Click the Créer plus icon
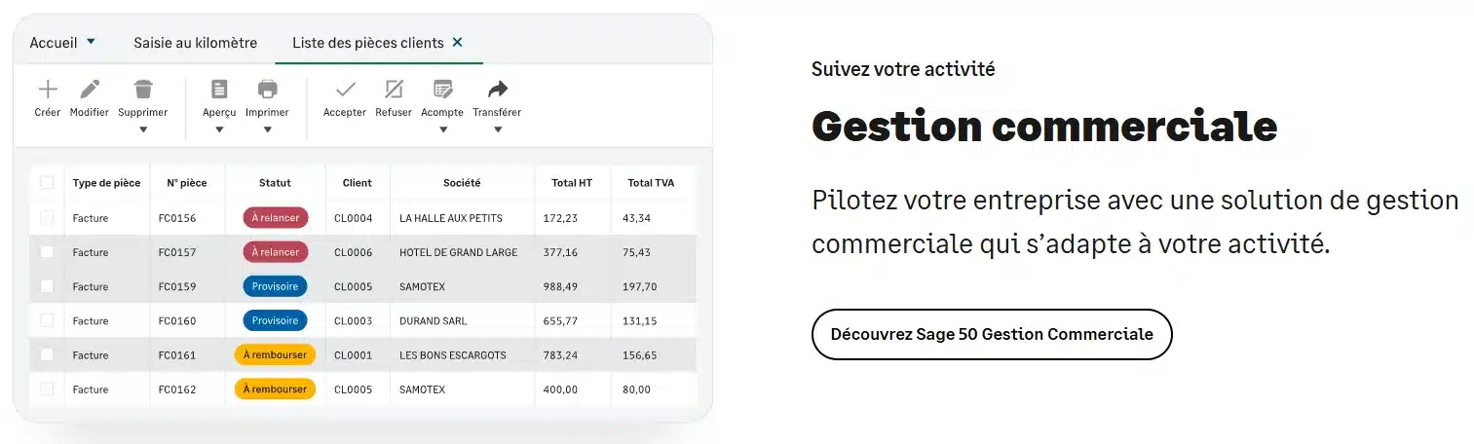Viewport: 1474px width, 444px height. (47, 90)
